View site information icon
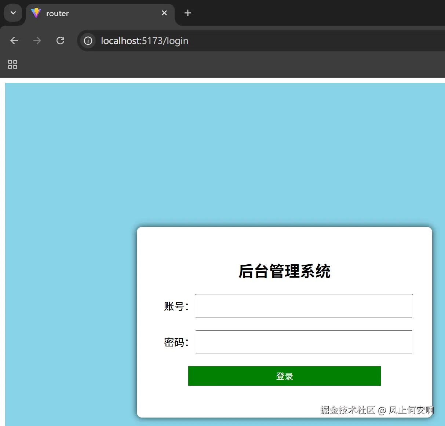445x426 pixels. pyautogui.click(x=88, y=41)
